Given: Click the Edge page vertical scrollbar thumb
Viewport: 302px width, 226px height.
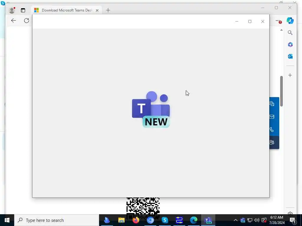Looking at the screenshot, I should click(281, 91).
